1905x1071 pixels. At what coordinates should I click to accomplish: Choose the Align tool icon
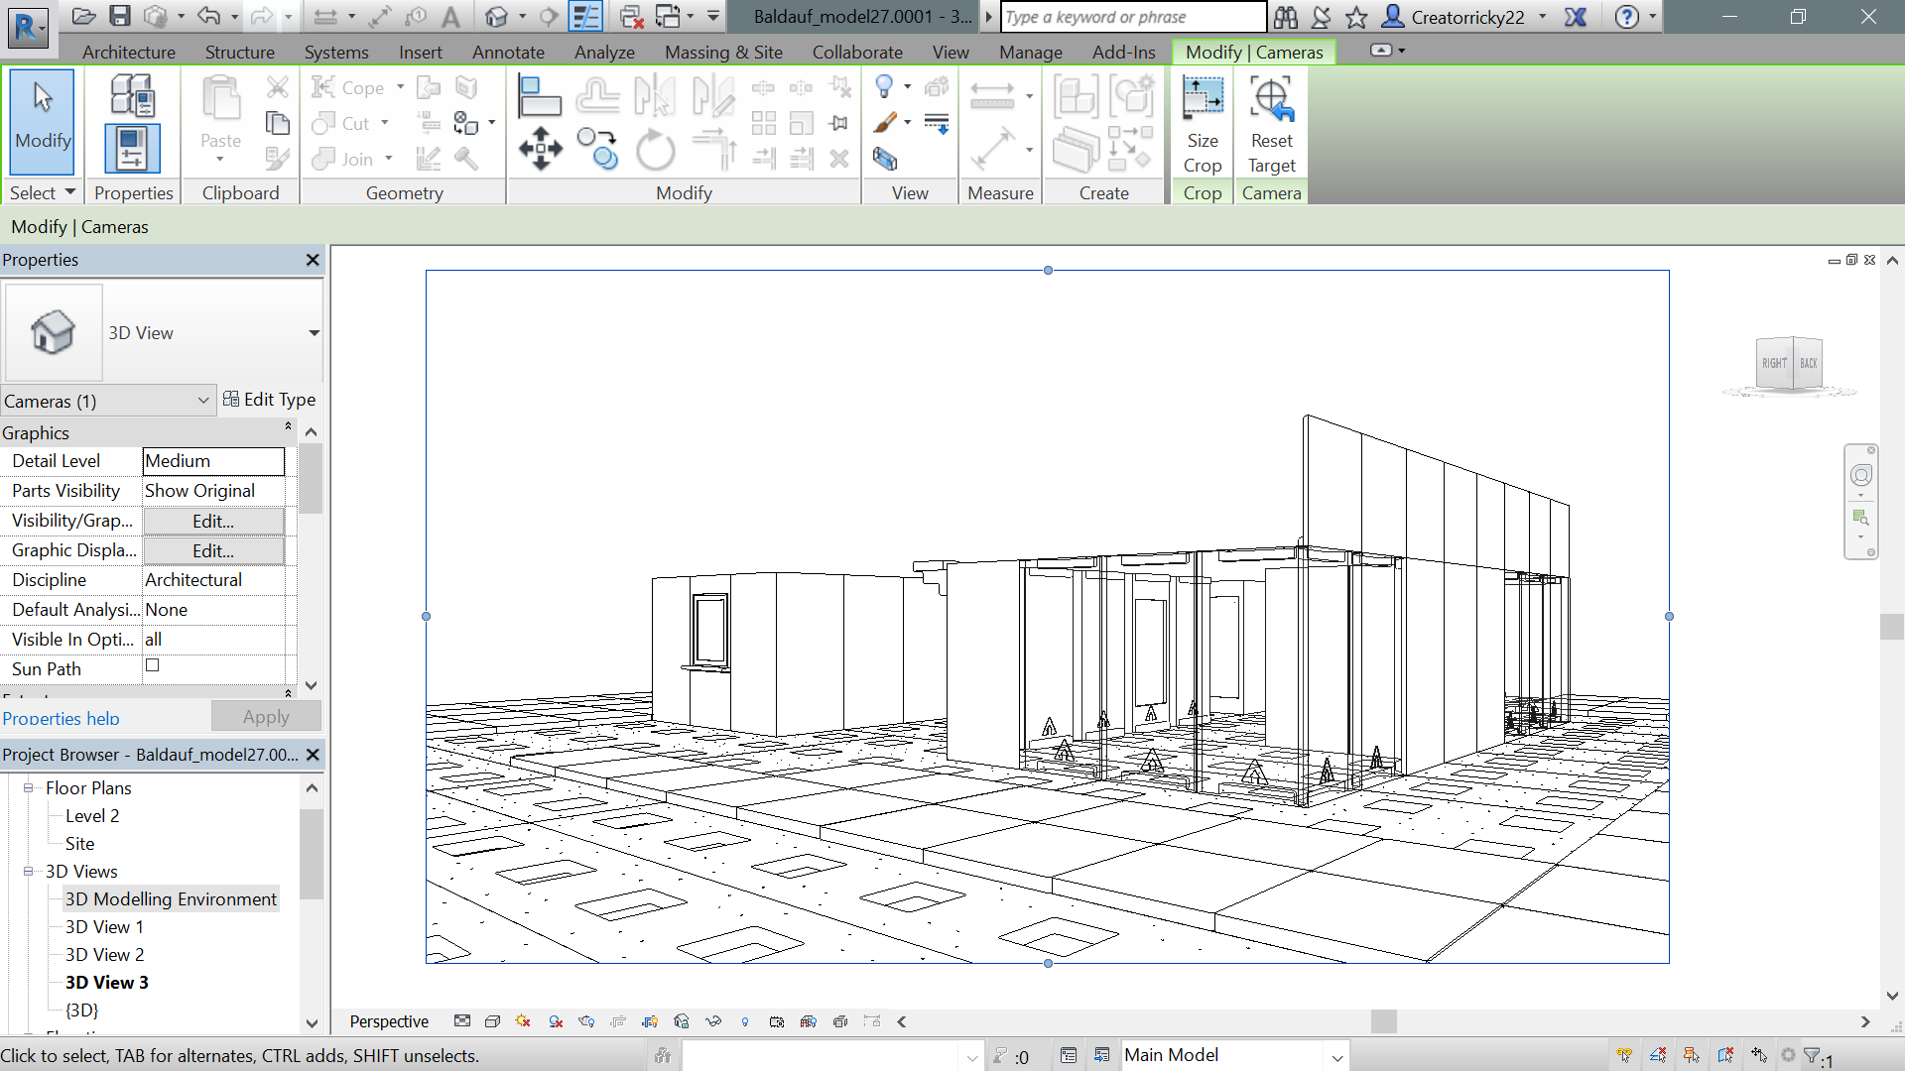[540, 95]
